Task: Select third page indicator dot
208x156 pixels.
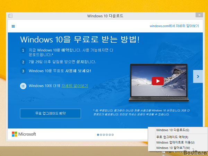Action: (104, 135)
